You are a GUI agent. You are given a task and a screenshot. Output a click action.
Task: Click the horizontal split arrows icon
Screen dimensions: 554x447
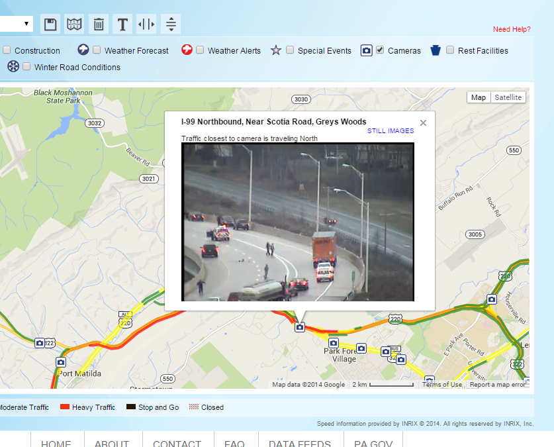(x=147, y=24)
